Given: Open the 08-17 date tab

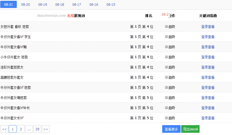Looking at the screenshot, I should [x=77, y=4].
